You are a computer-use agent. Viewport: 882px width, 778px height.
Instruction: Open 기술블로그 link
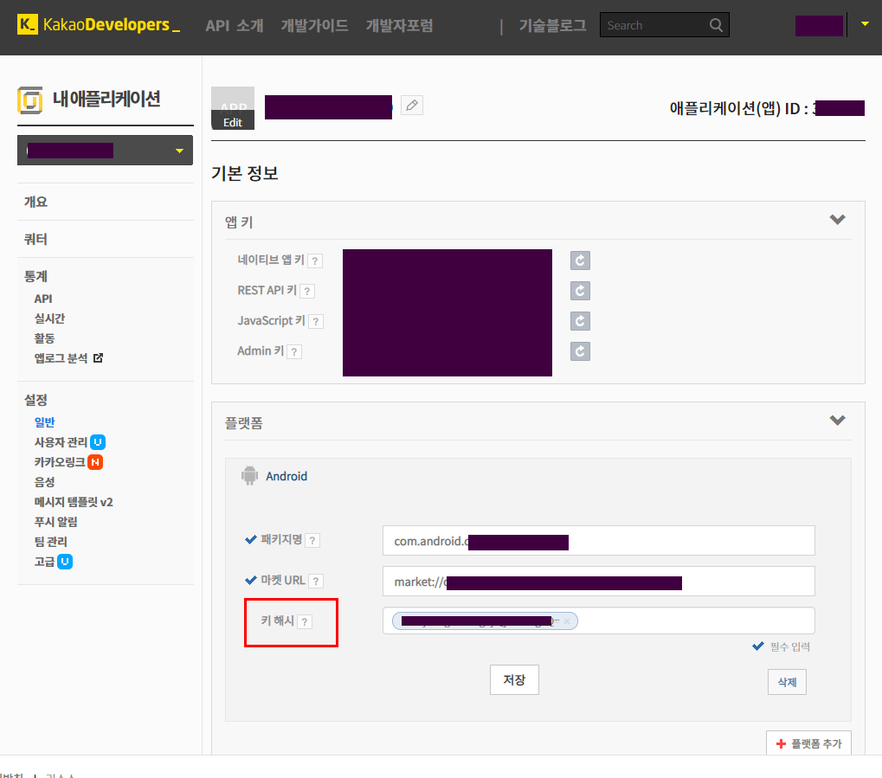[x=552, y=25]
